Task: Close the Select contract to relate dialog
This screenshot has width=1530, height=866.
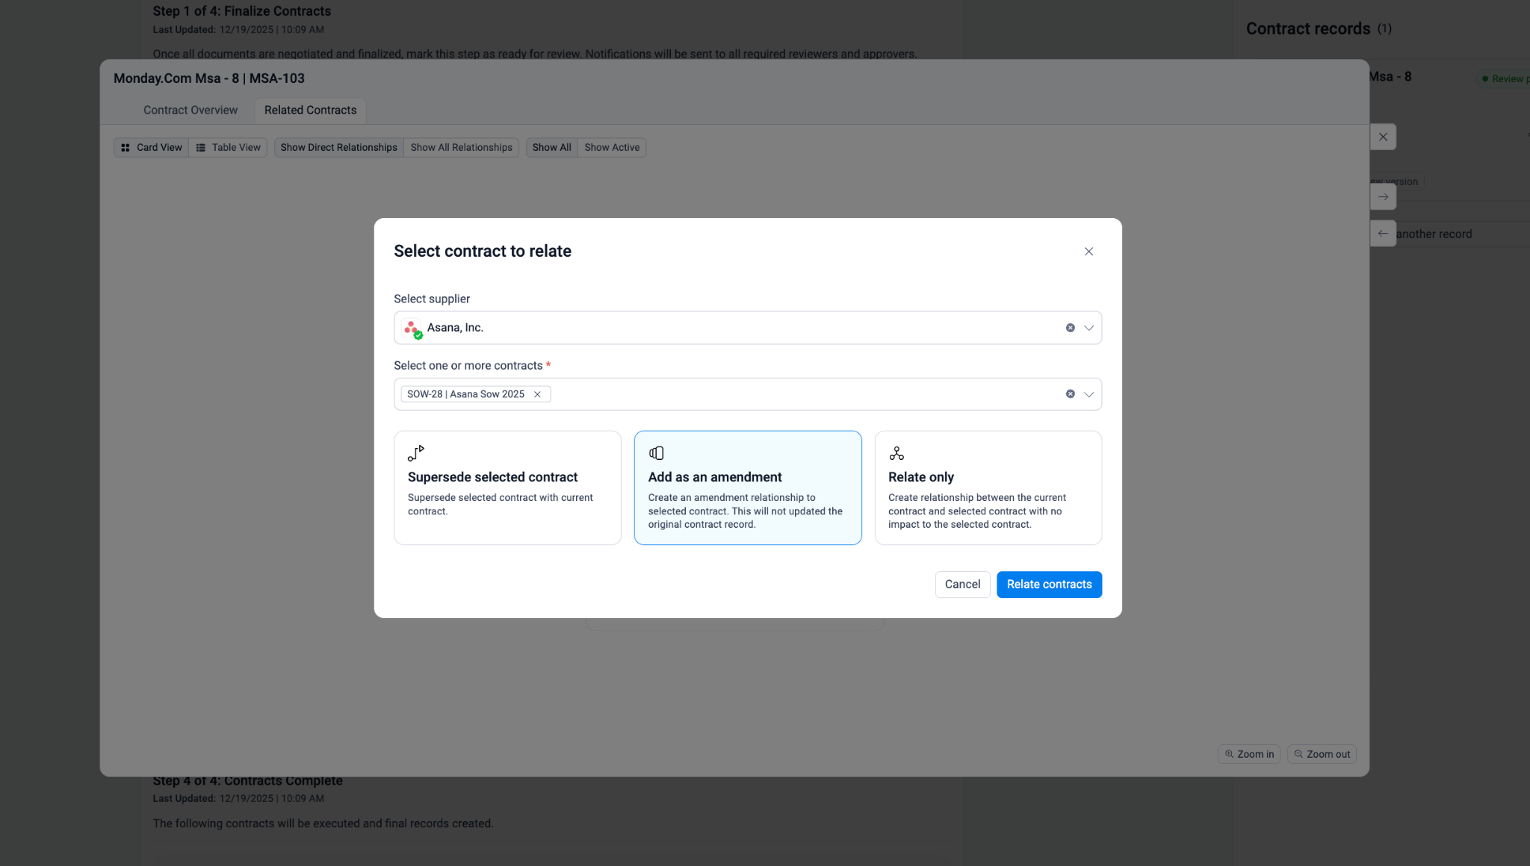Action: coord(1088,252)
